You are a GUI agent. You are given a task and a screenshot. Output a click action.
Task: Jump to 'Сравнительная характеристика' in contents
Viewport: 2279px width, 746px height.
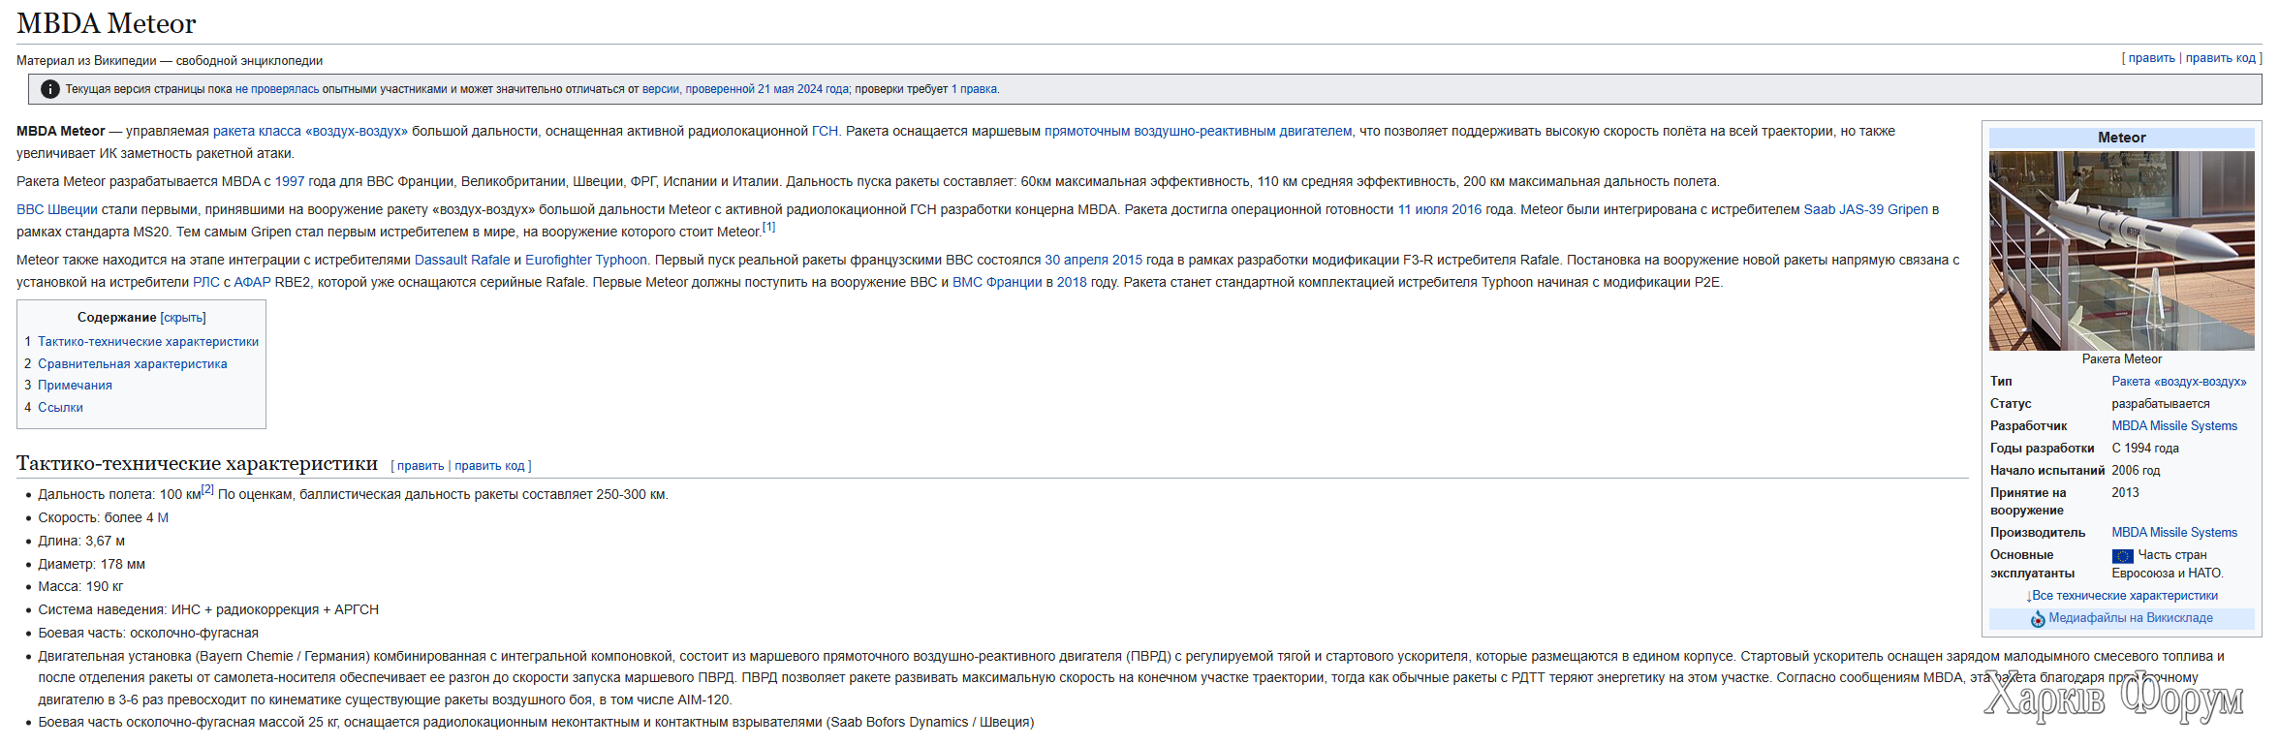[x=133, y=364]
